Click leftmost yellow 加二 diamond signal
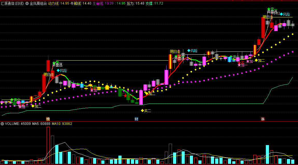The height and width of the screenshot is (165, 298). pyautogui.click(x=33, y=106)
